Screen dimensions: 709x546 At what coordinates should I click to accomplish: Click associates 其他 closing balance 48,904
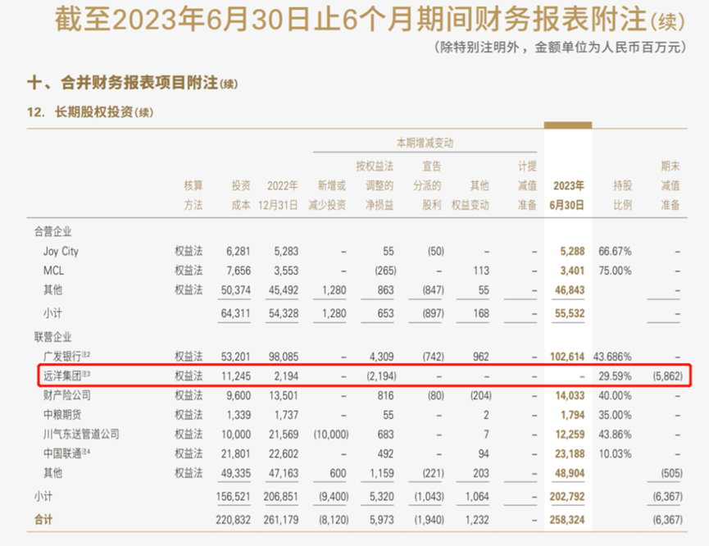pyautogui.click(x=570, y=473)
